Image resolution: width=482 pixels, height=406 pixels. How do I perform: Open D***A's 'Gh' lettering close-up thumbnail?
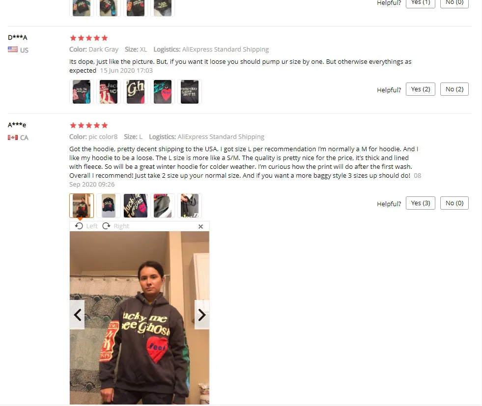tap(136, 92)
